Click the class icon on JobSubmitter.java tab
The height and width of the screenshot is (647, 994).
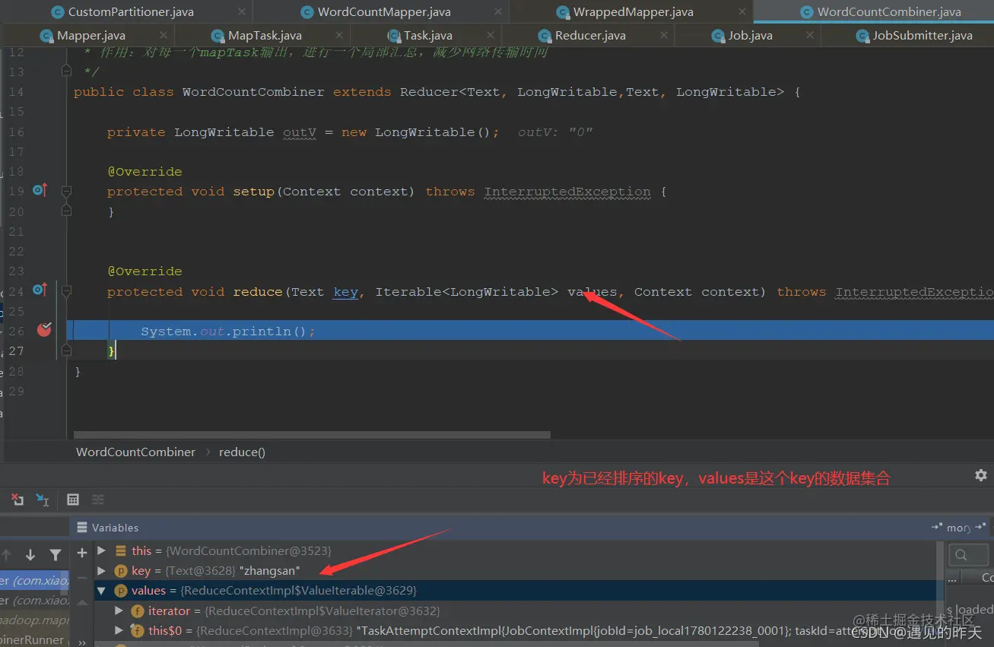pos(862,36)
